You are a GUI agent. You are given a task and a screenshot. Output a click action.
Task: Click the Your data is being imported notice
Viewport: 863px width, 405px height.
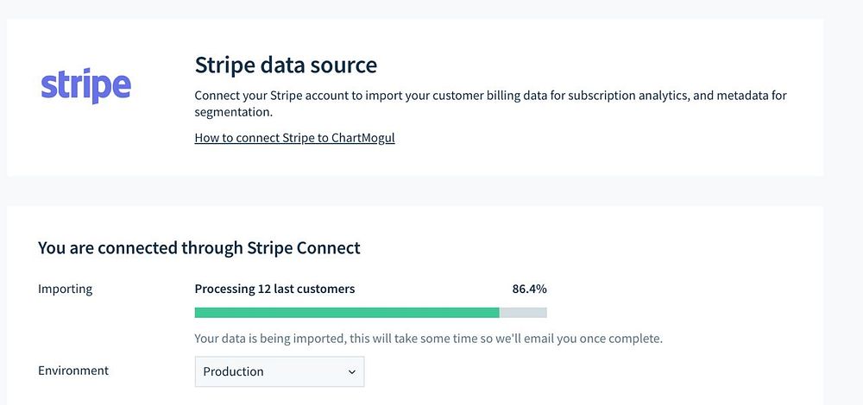(428, 339)
